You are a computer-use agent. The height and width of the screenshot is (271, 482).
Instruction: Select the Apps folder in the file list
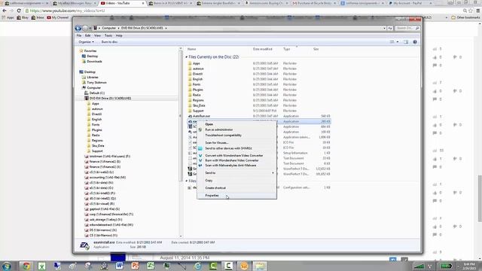(196, 63)
